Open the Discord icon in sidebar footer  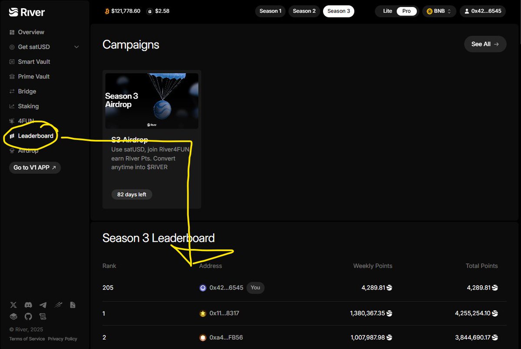click(x=28, y=305)
